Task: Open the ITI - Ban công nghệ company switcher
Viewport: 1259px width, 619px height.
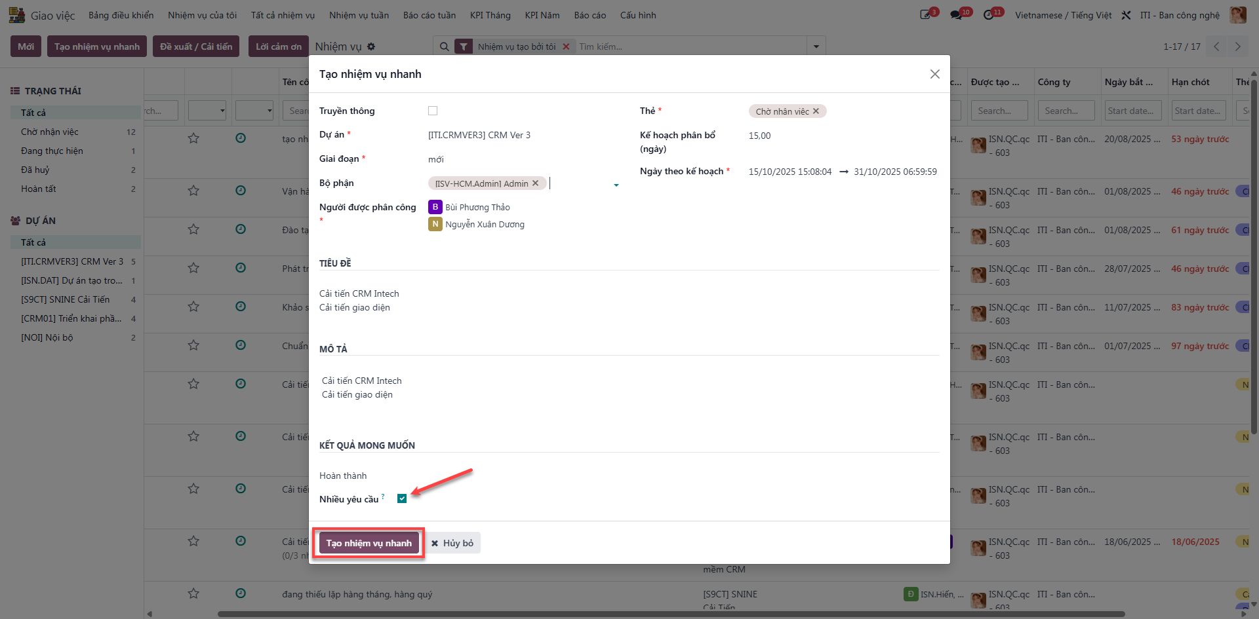Action: [1180, 15]
